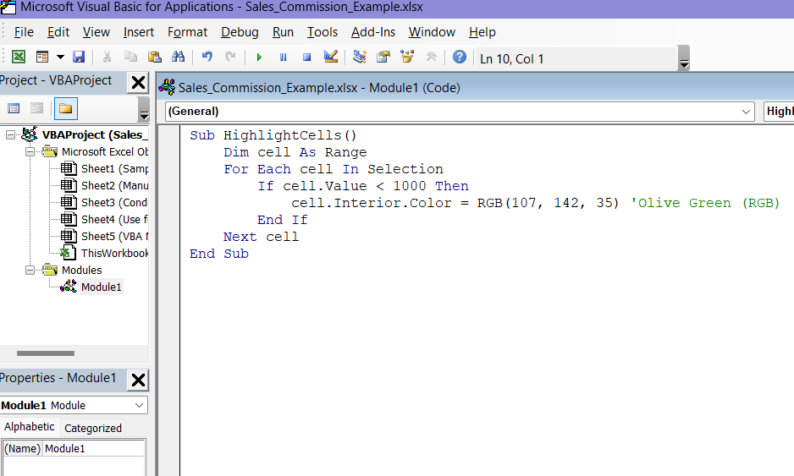The height and width of the screenshot is (476, 794).
Task: Select Sheet5 in project tree
Action: click(x=105, y=236)
